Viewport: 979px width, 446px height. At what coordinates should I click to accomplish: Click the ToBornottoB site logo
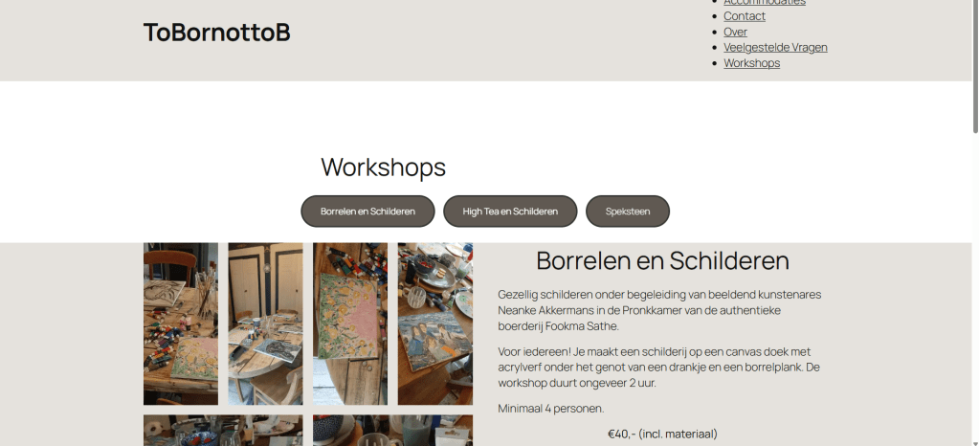point(216,33)
